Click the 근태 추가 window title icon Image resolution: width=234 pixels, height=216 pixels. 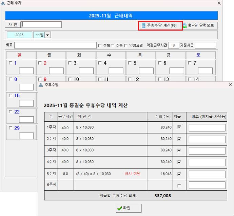click(x=3, y=3)
